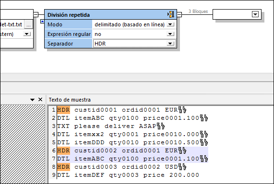Click the 3 Bloques connection label

click(198, 11)
